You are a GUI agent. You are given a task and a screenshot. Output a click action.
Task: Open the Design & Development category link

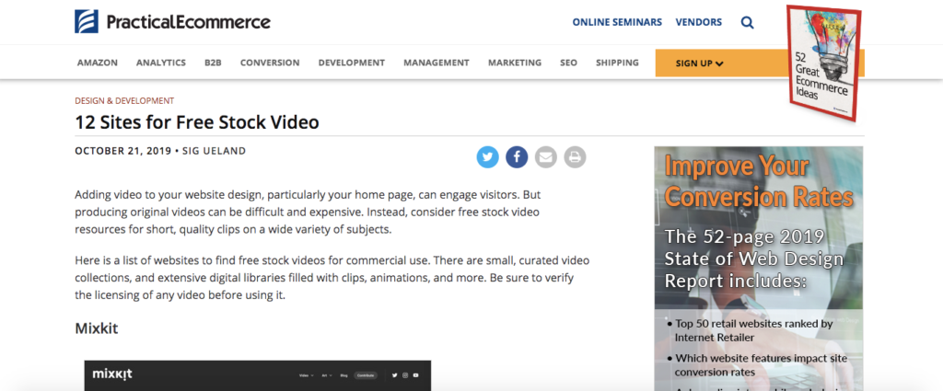point(124,101)
